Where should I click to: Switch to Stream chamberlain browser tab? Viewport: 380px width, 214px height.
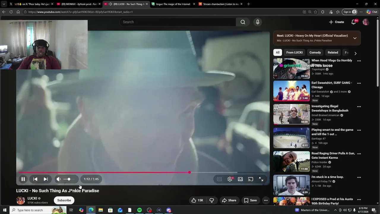221,4
